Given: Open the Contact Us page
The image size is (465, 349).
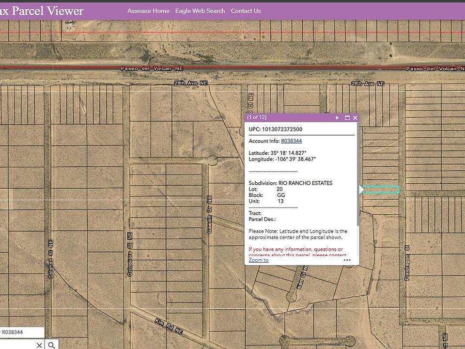Looking at the screenshot, I should point(246,11).
